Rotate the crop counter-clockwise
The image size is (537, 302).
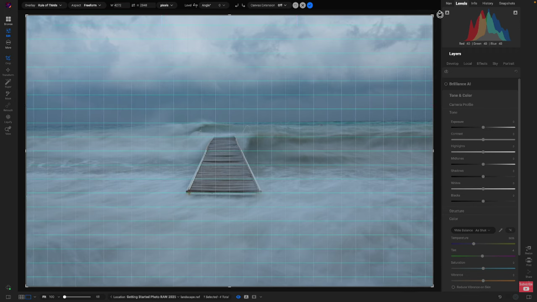(x=237, y=5)
